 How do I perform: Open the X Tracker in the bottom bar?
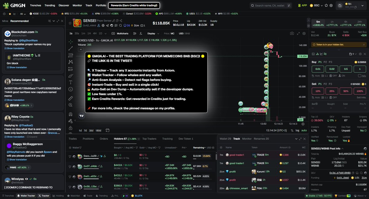tap(44, 196)
